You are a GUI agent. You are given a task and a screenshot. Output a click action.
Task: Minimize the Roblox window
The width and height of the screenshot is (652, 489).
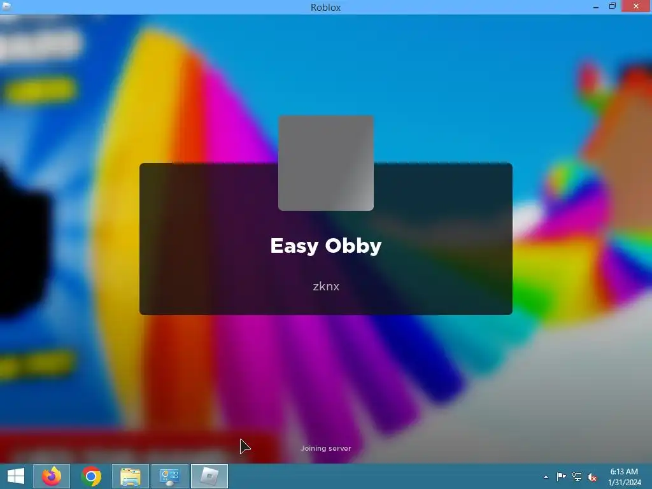(x=596, y=6)
